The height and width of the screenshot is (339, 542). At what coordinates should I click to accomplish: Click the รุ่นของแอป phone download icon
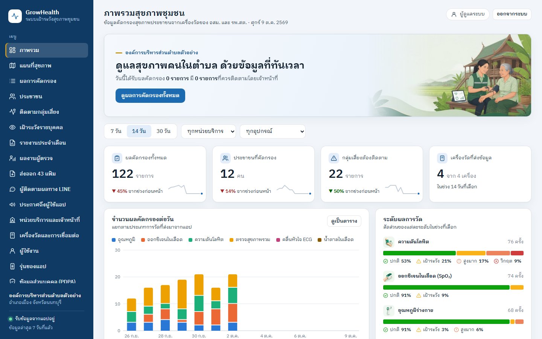12,266
